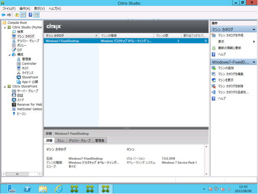The width and height of the screenshot is (258, 194).
Task: Switch to the デリバリー グループ tab
Action: coord(80,141)
